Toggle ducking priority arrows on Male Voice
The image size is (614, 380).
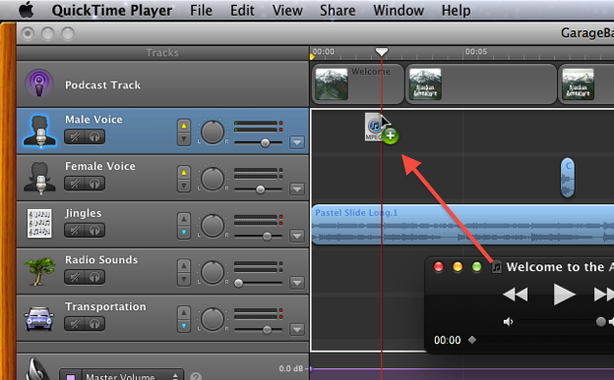coord(184,133)
